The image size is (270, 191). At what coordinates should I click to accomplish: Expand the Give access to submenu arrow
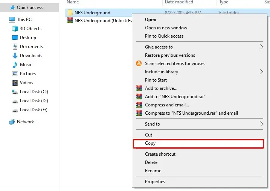point(261,47)
